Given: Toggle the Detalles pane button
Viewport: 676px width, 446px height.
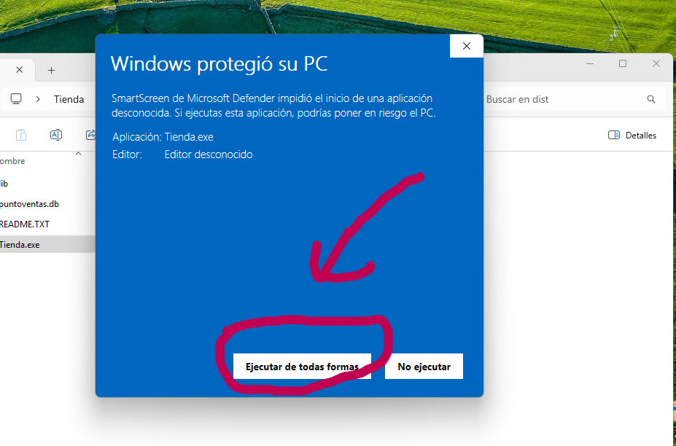Looking at the screenshot, I should point(632,136).
